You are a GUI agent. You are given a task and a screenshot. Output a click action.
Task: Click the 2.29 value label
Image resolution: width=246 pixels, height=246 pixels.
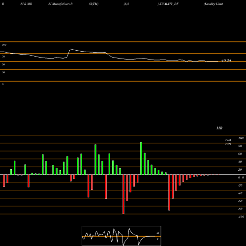tap(228, 144)
